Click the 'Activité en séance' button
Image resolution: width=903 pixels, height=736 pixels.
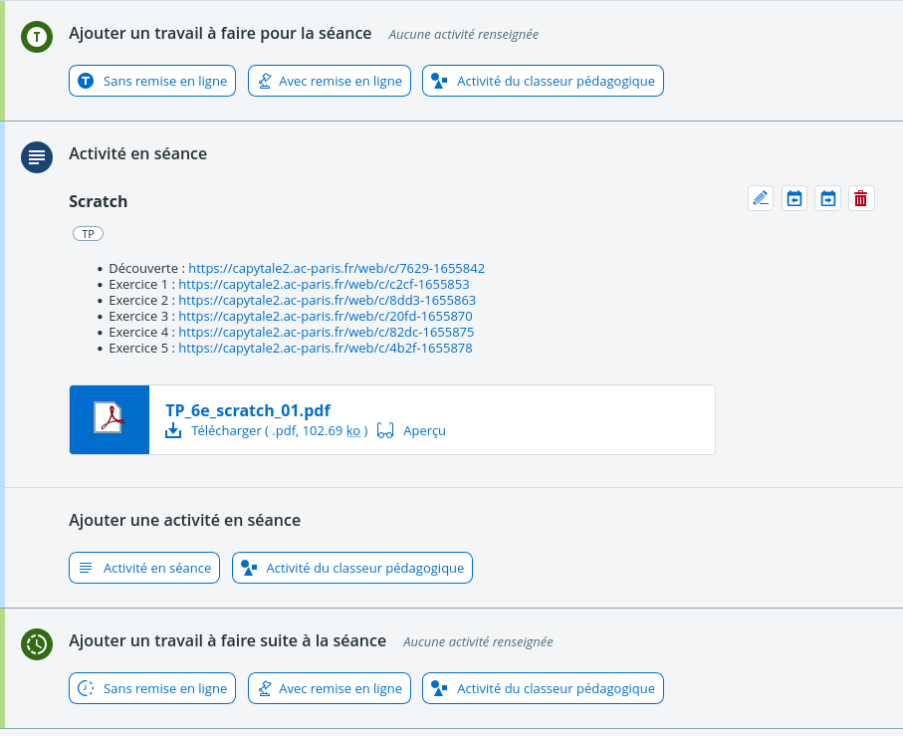[x=144, y=568]
